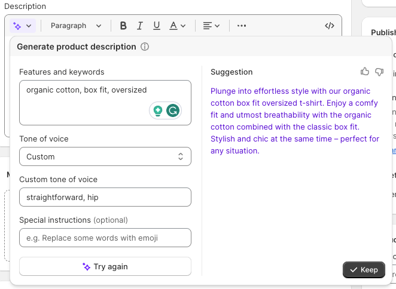Keep the generated suggestion
This screenshot has width=396, height=289.
(x=364, y=270)
